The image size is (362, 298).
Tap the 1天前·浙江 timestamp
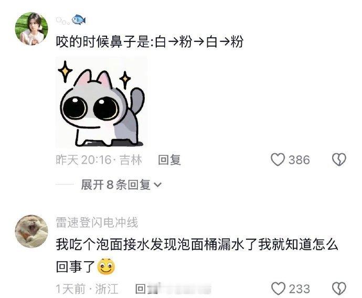(x=87, y=289)
